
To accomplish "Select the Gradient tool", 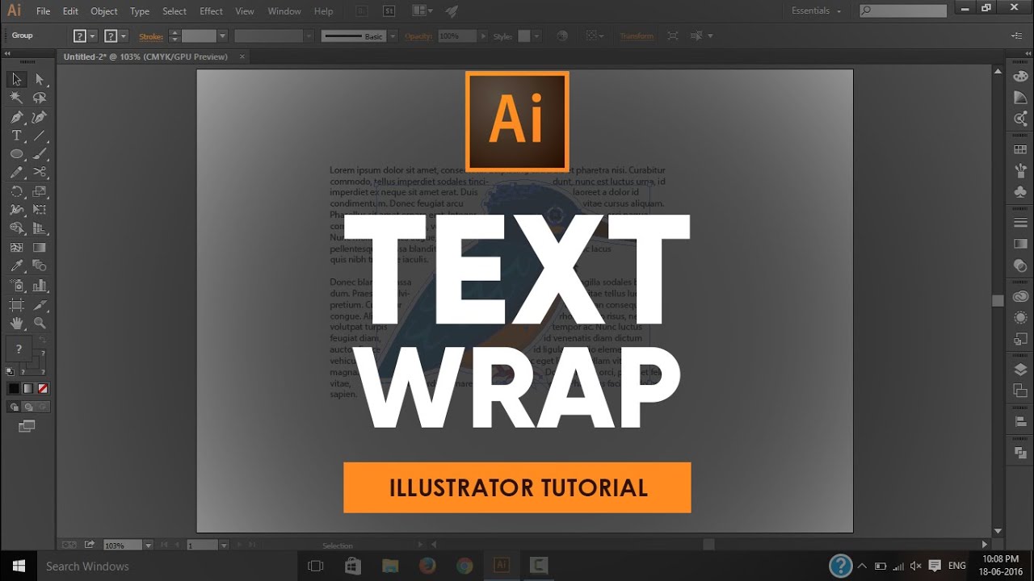I will pyautogui.click(x=40, y=248).
